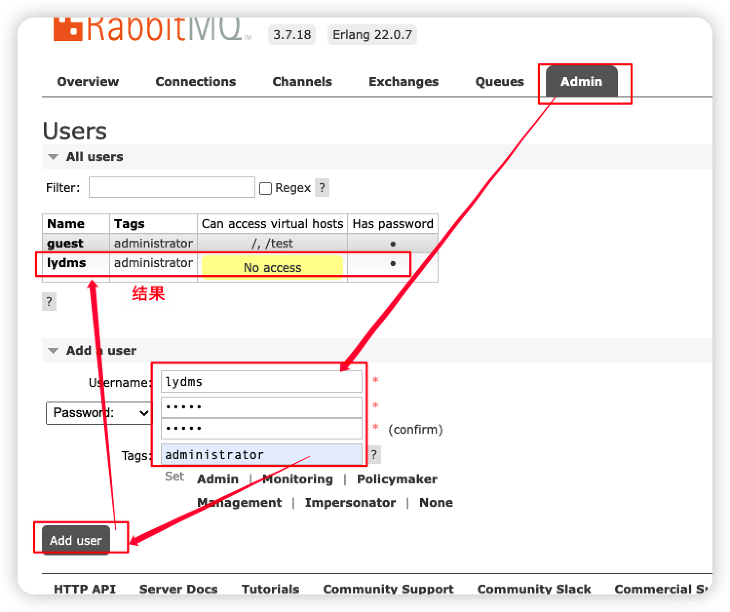Switch to the Channels tab

click(x=302, y=81)
